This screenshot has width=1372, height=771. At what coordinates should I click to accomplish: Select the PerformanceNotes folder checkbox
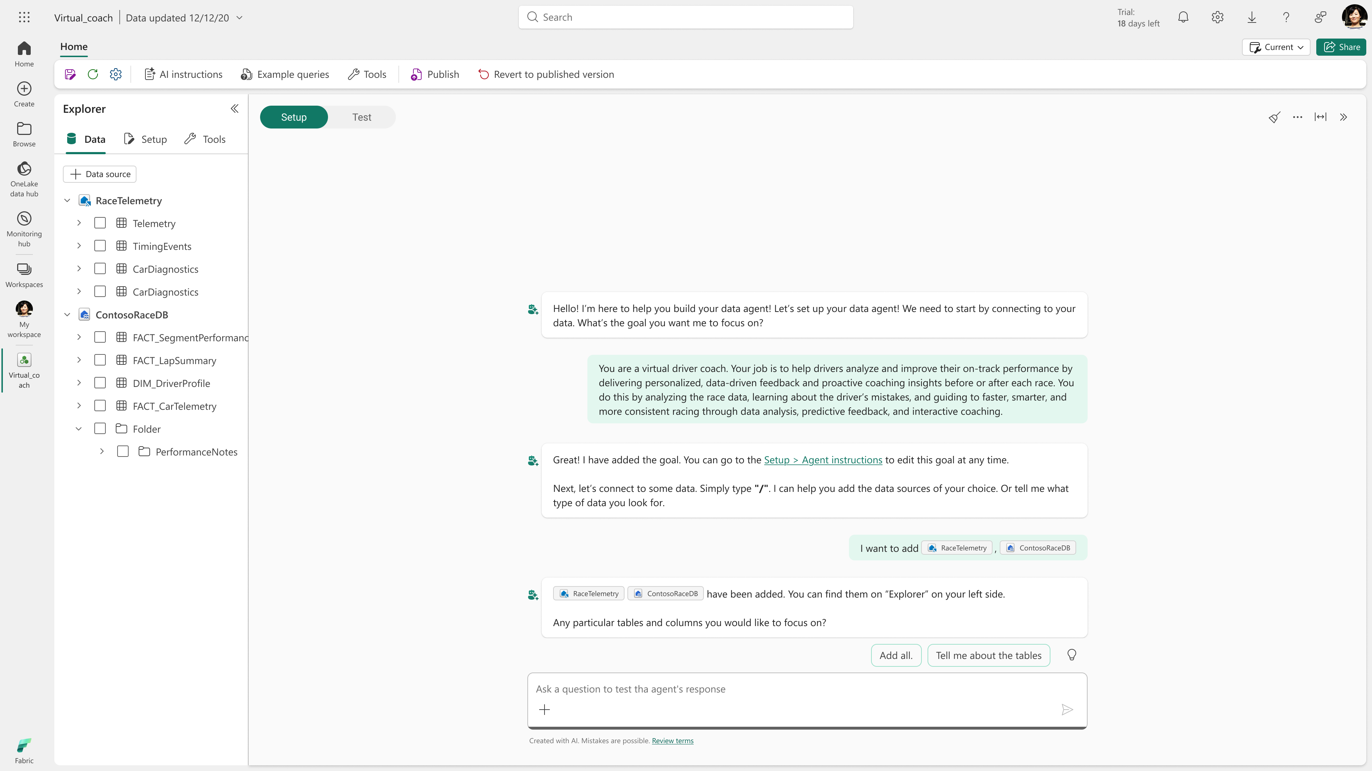123,452
